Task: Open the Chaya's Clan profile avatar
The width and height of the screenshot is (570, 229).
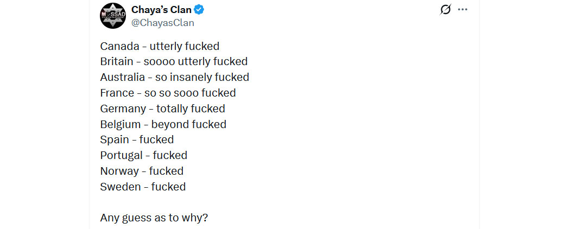Action: point(113,15)
